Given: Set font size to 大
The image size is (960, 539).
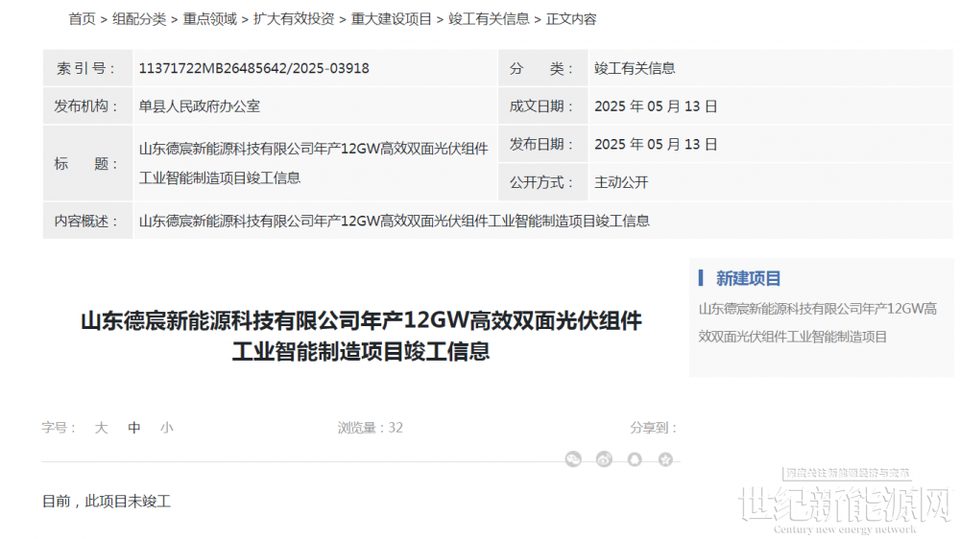Looking at the screenshot, I should (x=101, y=428).
